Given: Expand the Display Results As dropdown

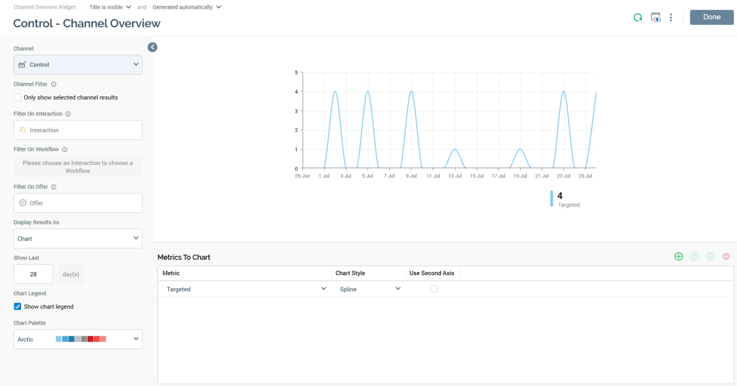Looking at the screenshot, I should pyautogui.click(x=78, y=238).
